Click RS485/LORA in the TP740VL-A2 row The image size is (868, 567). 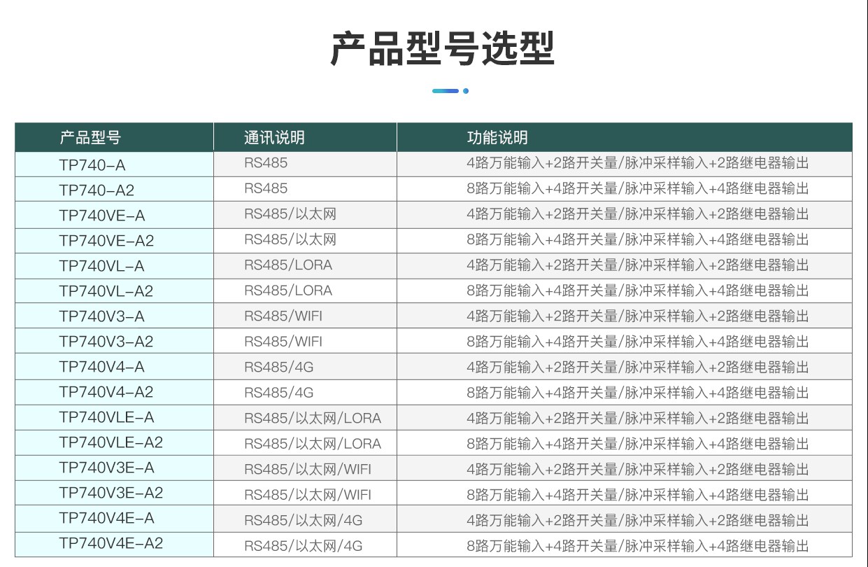coord(288,290)
